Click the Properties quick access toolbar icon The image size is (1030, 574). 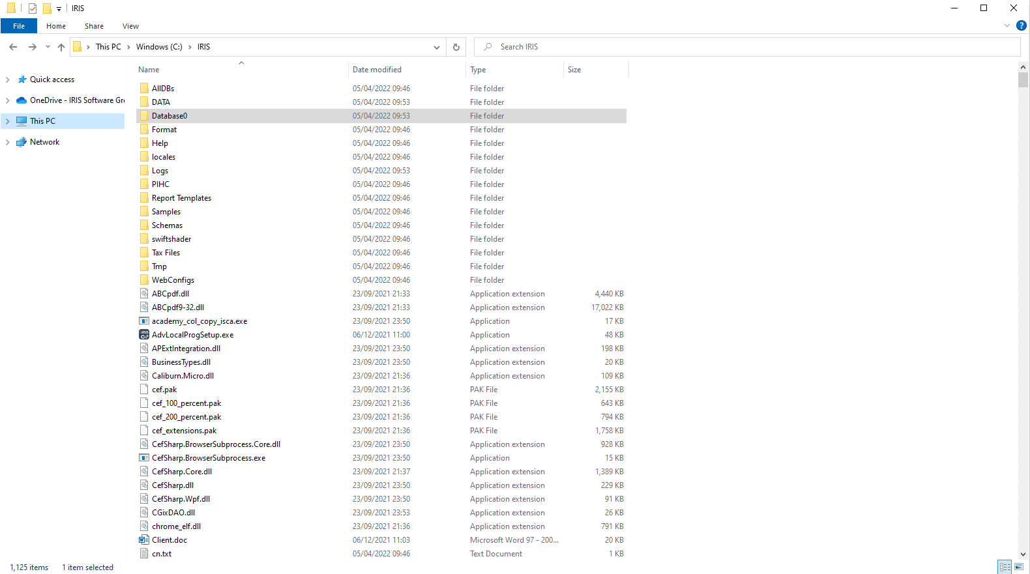click(x=33, y=8)
